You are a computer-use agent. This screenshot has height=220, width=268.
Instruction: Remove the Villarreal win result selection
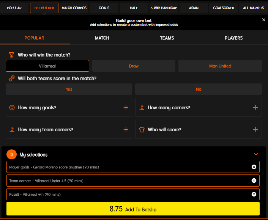coord(254,194)
